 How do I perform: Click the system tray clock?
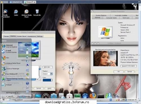pyautogui.click(x=131, y=100)
